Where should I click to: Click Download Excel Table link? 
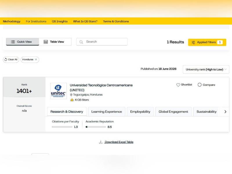point(119,142)
